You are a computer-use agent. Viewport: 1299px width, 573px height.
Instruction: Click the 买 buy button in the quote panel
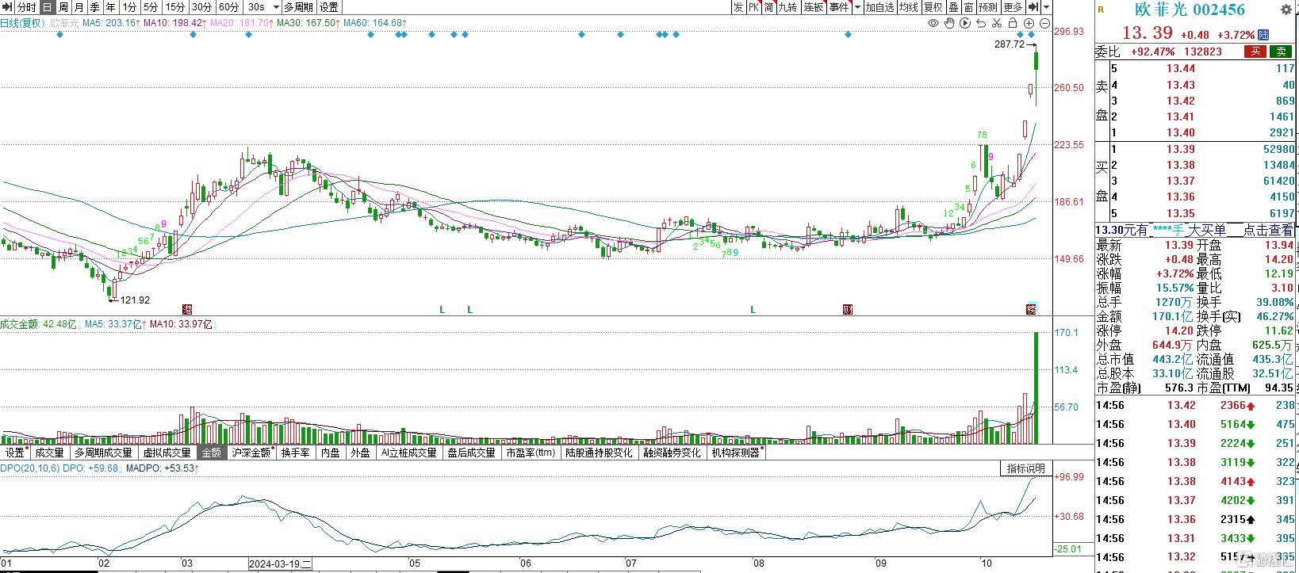pos(1255,52)
